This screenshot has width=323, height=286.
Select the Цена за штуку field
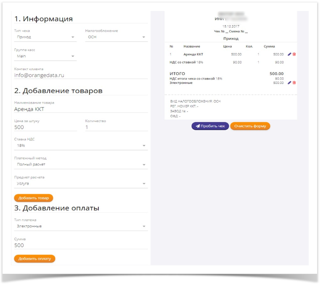pos(45,127)
